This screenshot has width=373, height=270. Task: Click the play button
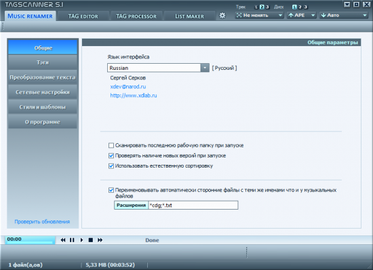(81, 240)
